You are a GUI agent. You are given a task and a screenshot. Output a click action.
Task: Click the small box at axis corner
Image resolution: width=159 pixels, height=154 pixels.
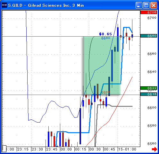4,149
